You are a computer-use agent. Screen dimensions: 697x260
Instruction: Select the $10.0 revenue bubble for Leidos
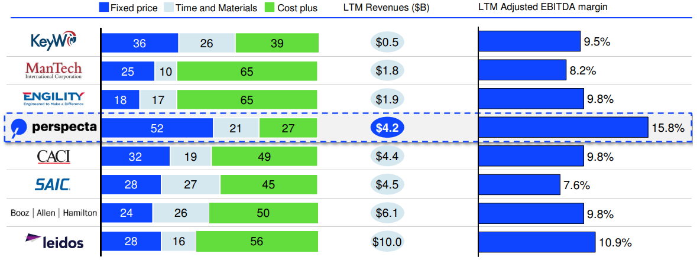(x=388, y=241)
